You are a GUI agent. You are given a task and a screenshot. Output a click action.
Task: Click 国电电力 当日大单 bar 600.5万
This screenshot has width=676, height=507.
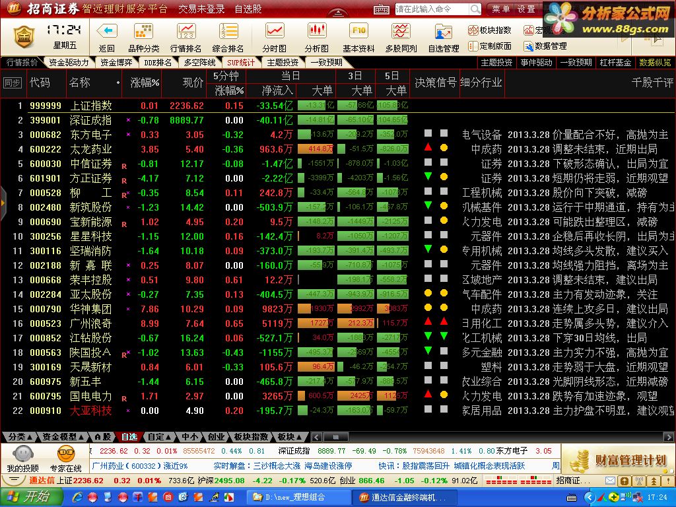pos(316,395)
